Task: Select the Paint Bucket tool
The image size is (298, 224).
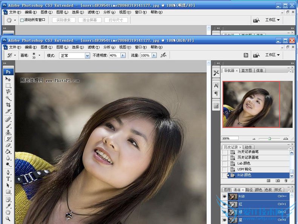Action: (8, 151)
